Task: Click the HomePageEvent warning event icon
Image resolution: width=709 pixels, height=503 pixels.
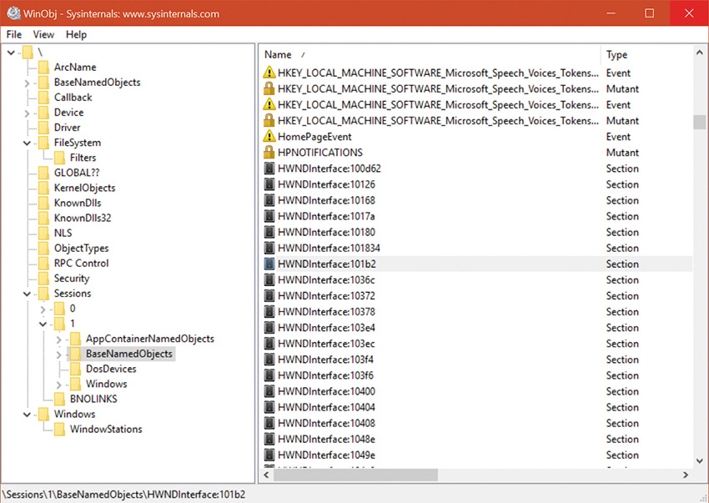Action: pyautogui.click(x=269, y=137)
